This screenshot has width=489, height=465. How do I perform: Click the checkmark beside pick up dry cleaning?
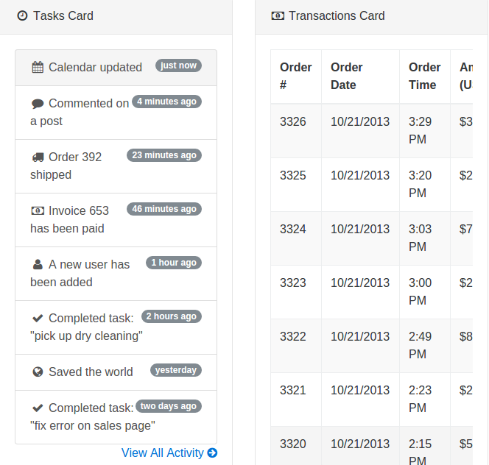(38, 318)
